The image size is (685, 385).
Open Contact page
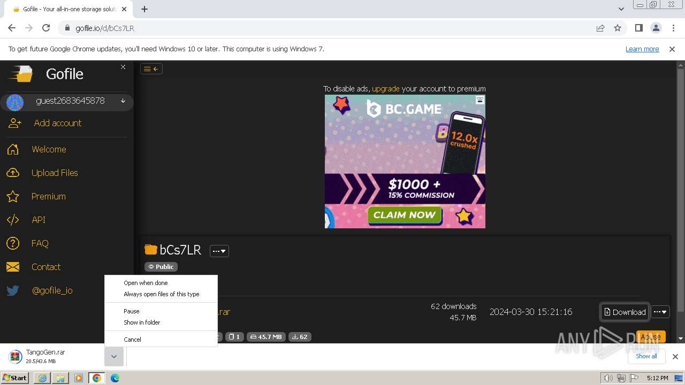(x=46, y=267)
